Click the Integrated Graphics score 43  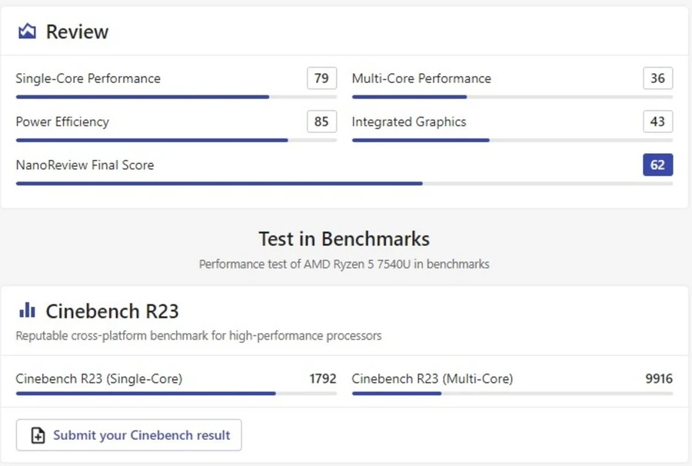[658, 121]
